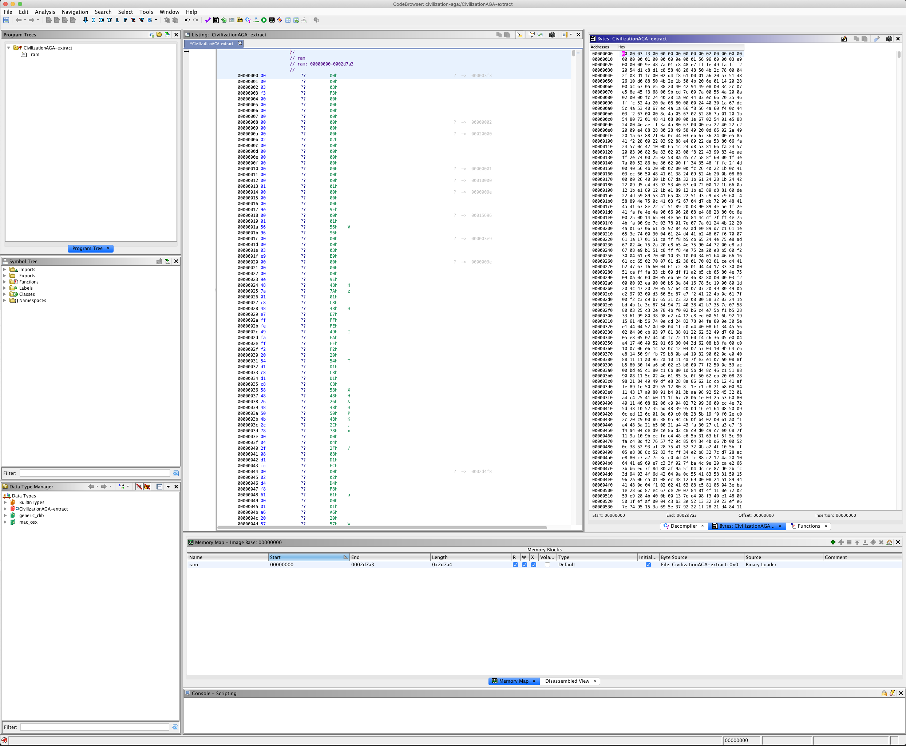
Task: Click the Length column header in Memory Map
Action: 470,557
